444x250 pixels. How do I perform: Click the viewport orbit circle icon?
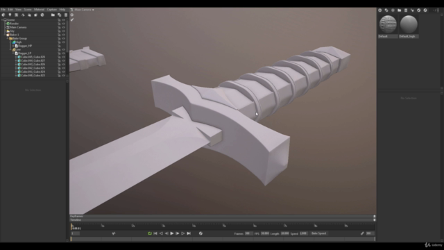coord(72,15)
